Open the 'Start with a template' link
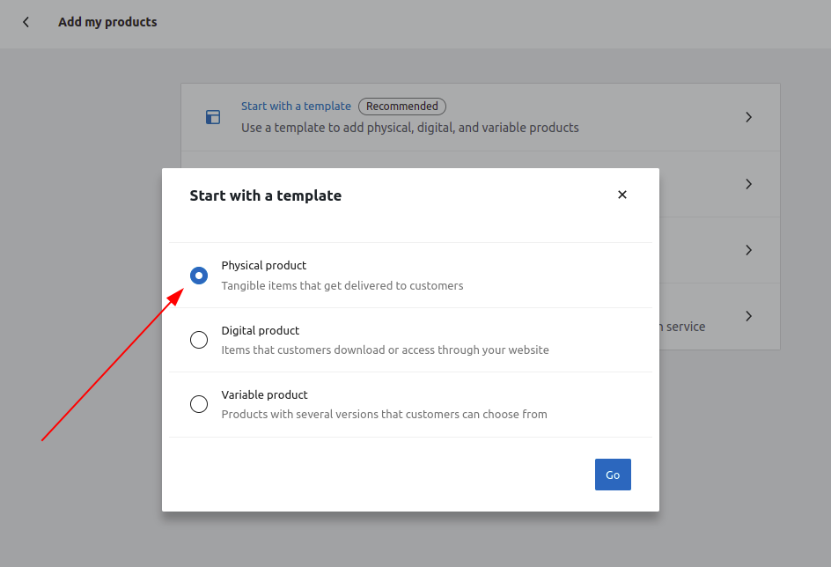 coord(296,107)
